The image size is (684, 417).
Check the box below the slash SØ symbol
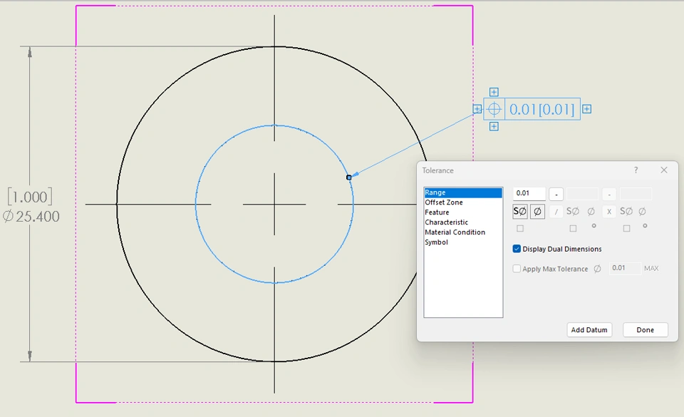573,229
